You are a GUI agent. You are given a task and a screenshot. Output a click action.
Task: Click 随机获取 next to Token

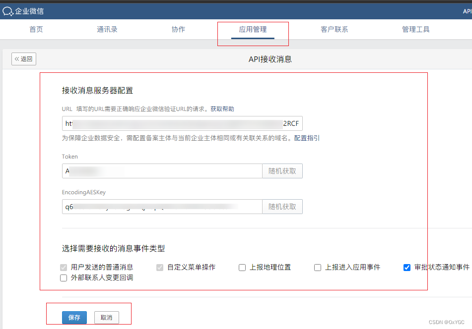tap(282, 171)
